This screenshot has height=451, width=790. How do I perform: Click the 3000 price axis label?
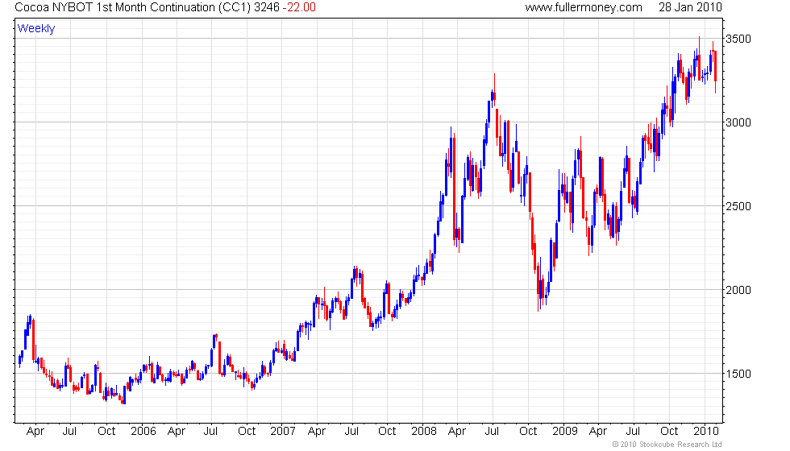738,122
